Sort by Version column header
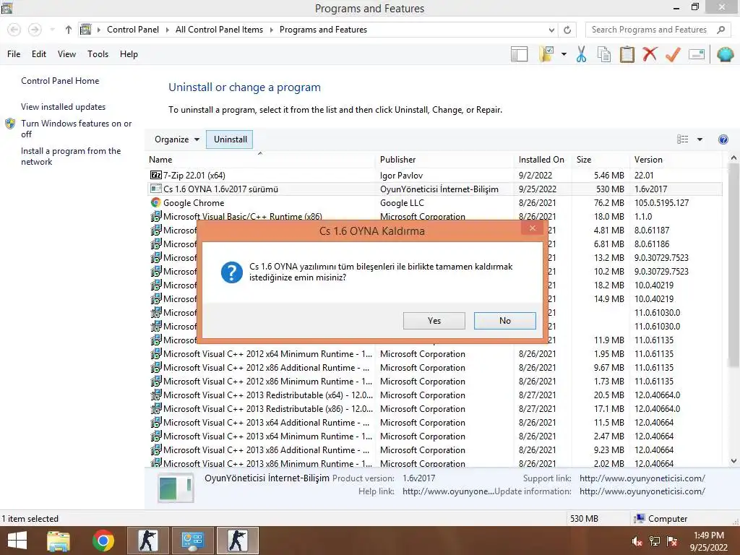740x555 pixels. pyautogui.click(x=676, y=160)
